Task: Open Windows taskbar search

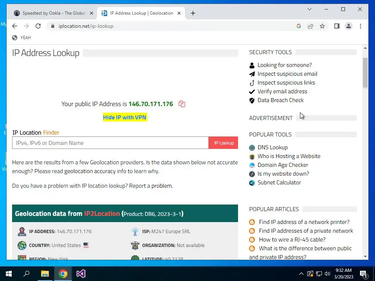Action: pyautogui.click(x=26, y=274)
